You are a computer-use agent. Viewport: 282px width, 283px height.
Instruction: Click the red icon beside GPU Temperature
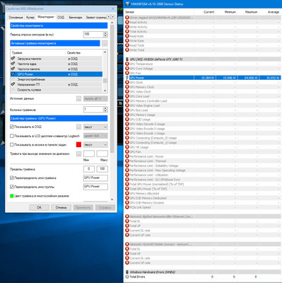coord(127,64)
